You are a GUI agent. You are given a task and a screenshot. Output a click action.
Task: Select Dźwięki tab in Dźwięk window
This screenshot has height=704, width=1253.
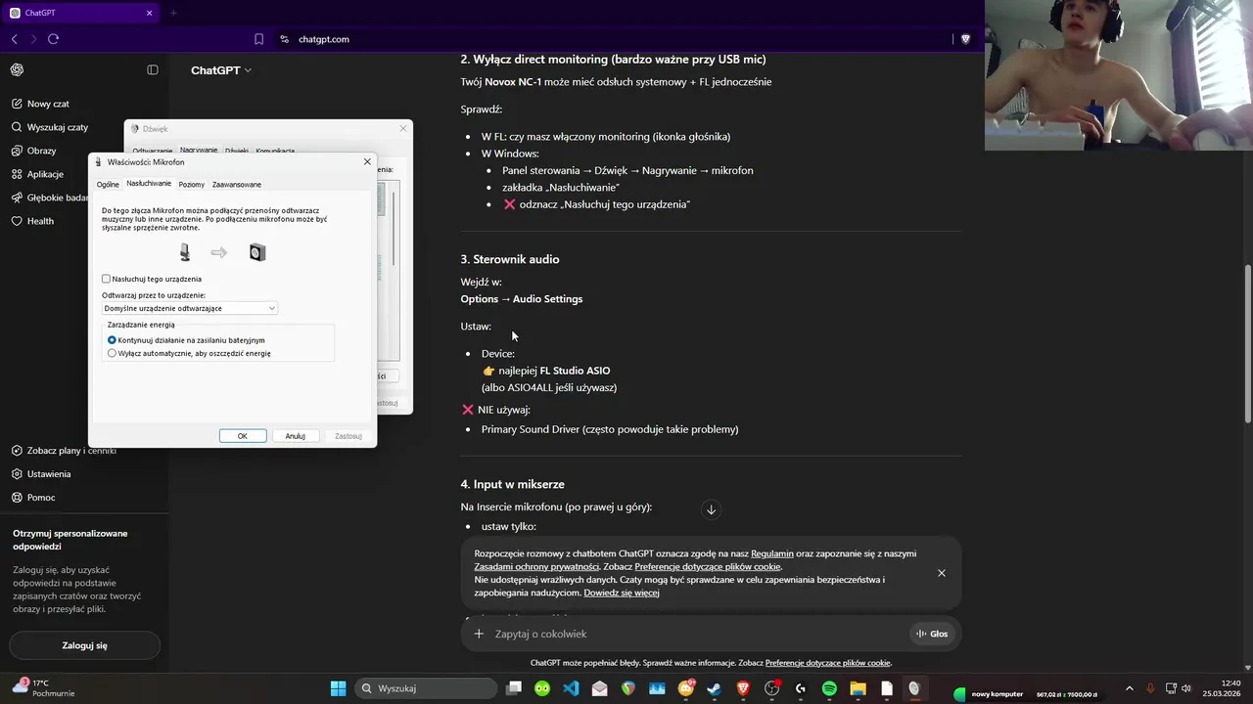pos(237,151)
